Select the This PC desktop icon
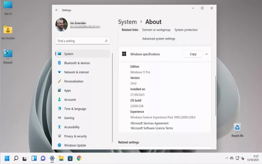 8,8
